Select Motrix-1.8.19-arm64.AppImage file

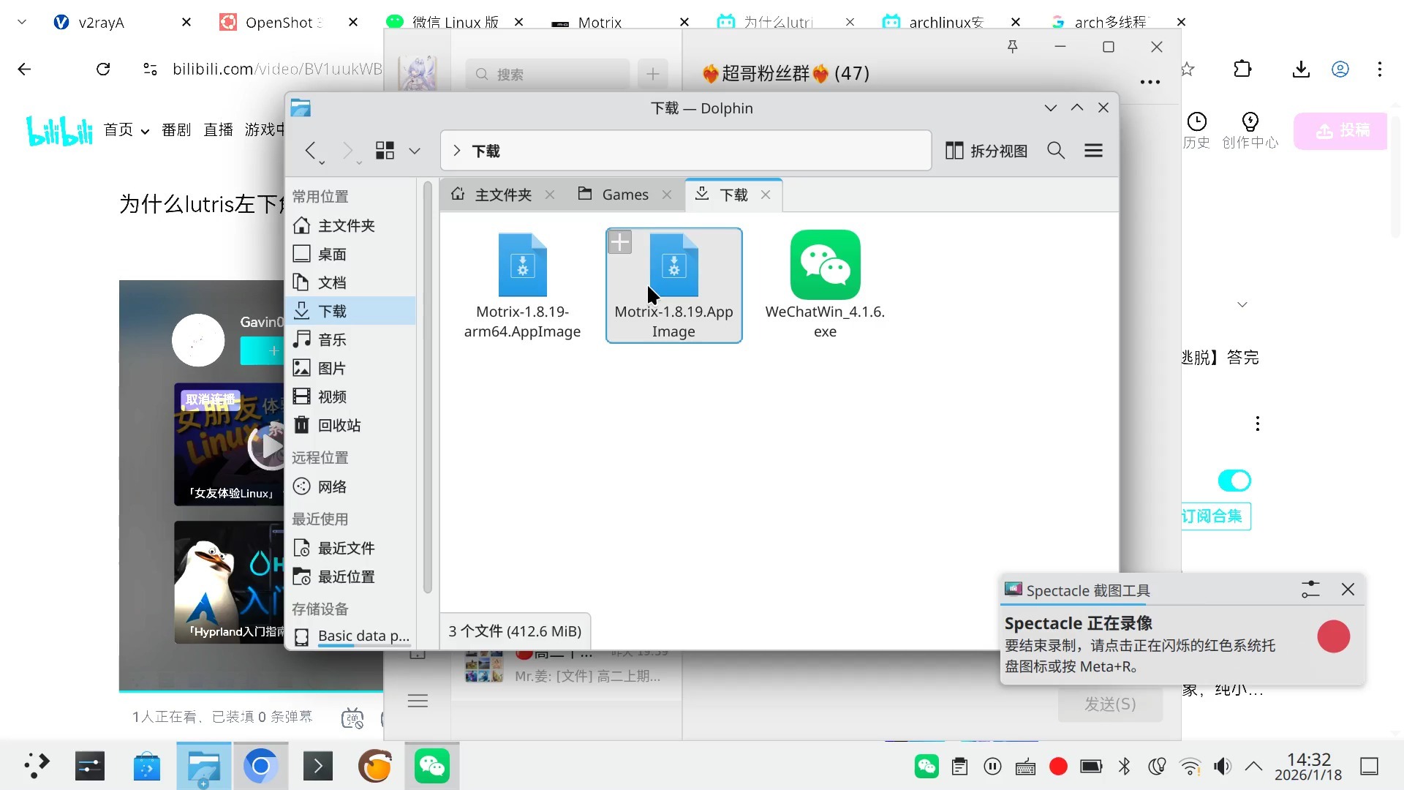click(522, 266)
